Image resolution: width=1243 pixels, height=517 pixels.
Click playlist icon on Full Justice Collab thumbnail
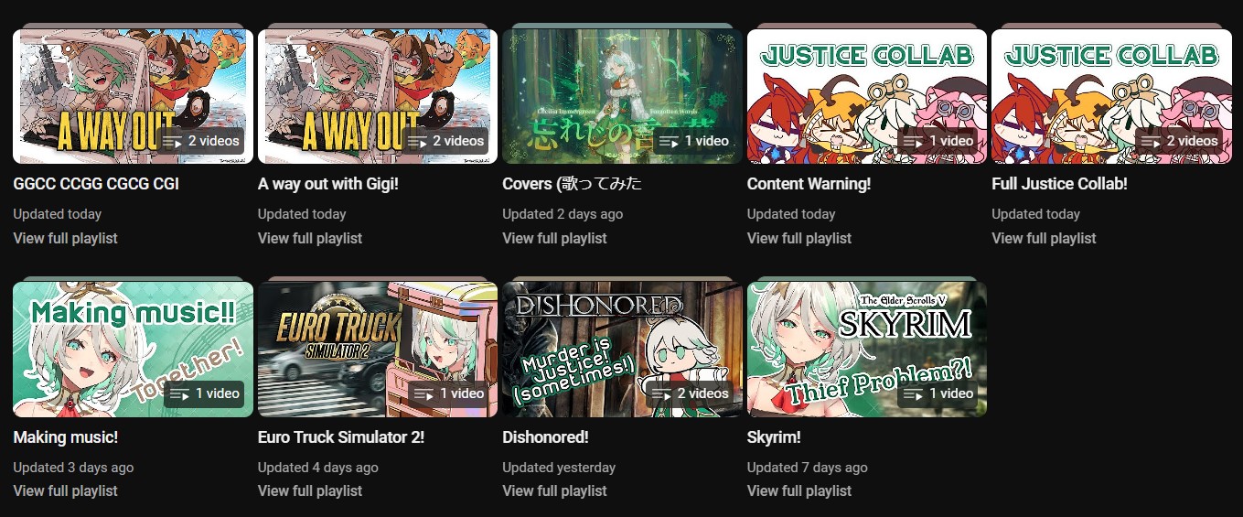(1152, 141)
